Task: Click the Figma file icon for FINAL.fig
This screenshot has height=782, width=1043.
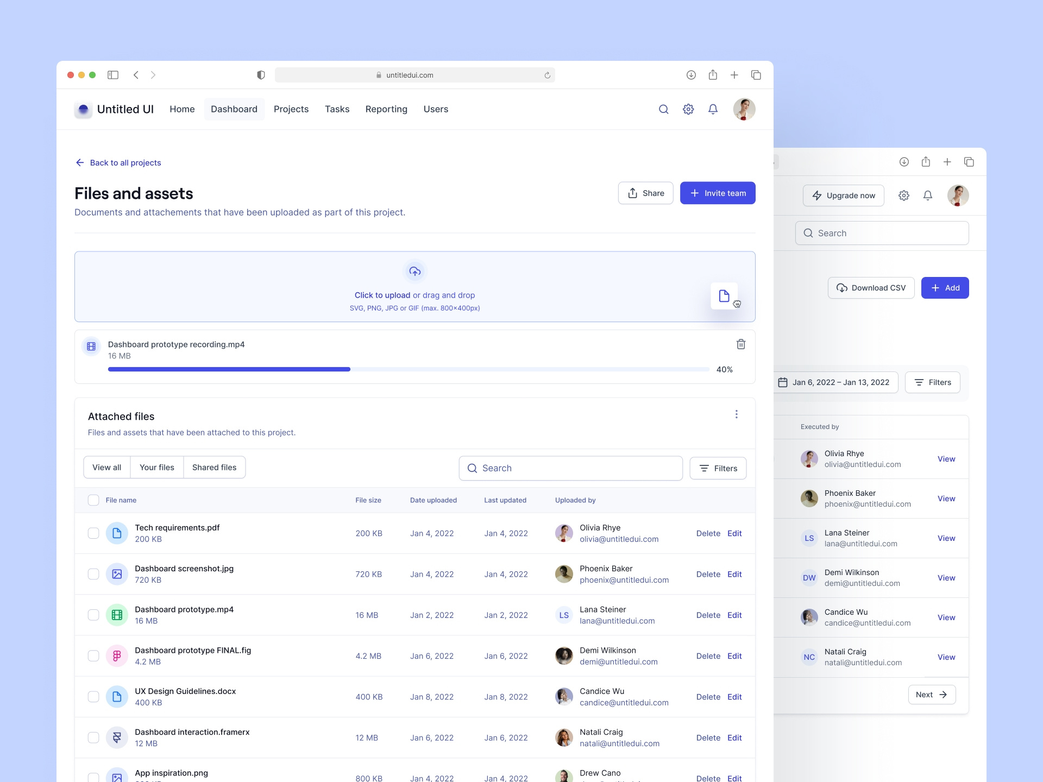Action: (x=117, y=656)
